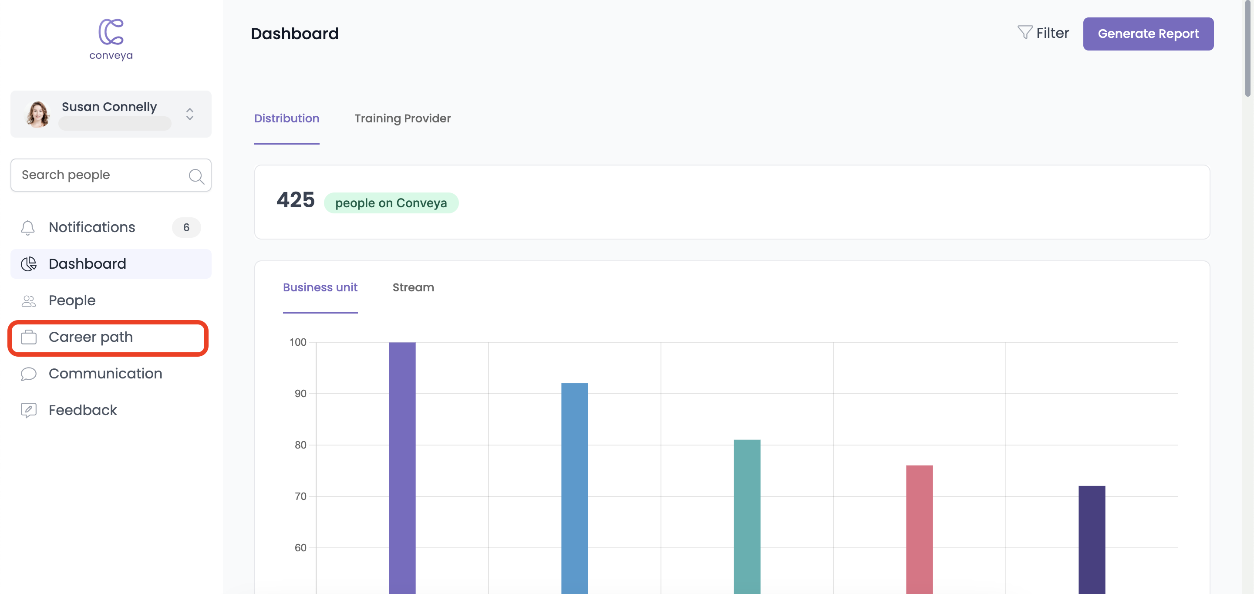This screenshot has width=1254, height=594.
Task: Click the Filter text label
Action: click(x=1052, y=33)
